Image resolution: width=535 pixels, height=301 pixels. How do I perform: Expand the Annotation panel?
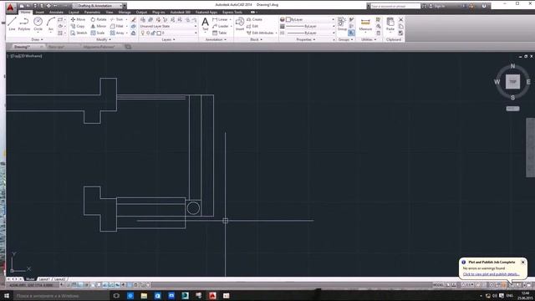click(216, 39)
